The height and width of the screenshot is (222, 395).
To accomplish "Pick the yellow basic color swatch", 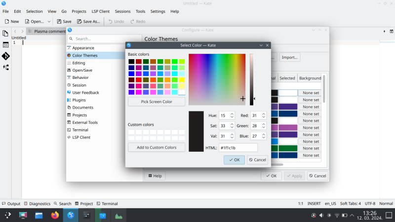I will click(x=182, y=80).
